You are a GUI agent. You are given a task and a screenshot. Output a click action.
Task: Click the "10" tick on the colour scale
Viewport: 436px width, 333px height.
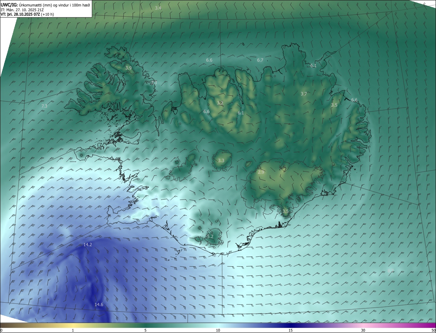[x=218, y=330]
